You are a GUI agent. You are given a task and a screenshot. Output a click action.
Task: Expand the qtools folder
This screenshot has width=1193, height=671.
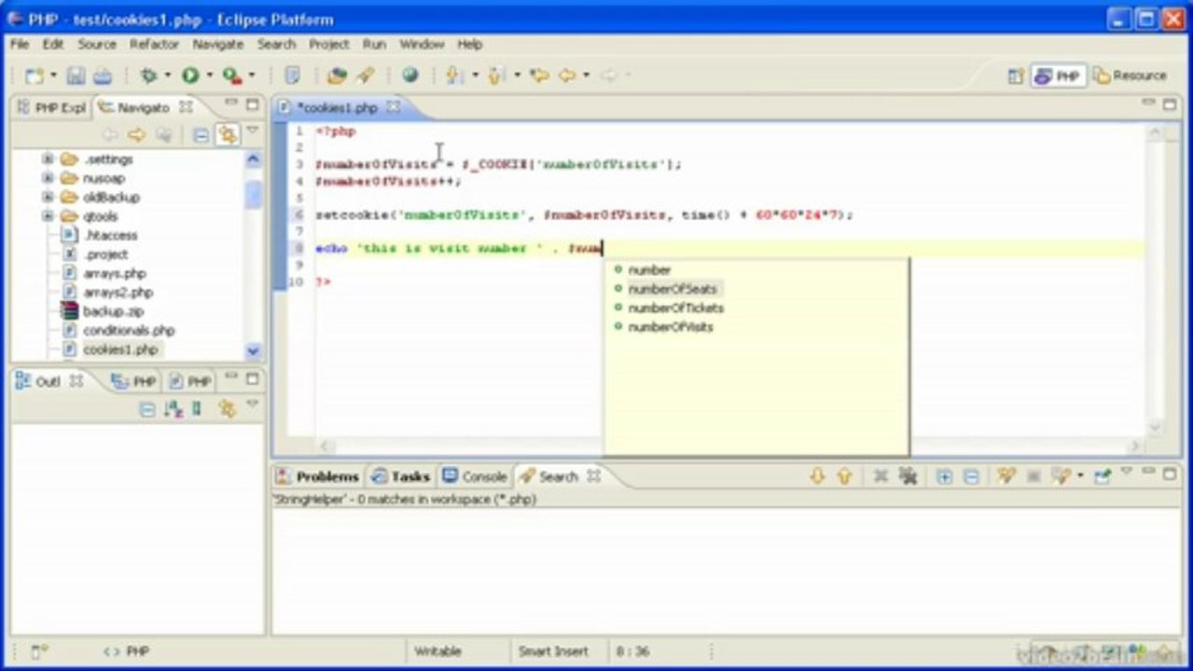click(48, 216)
